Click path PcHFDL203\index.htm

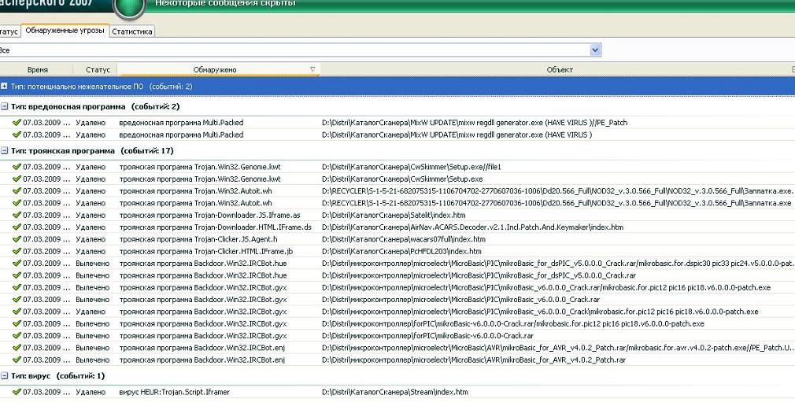tap(401, 252)
